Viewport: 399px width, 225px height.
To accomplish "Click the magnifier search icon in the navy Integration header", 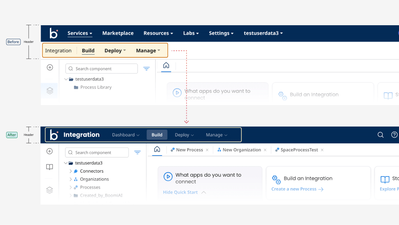I will [x=380, y=135].
